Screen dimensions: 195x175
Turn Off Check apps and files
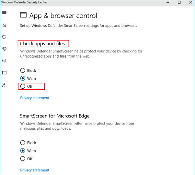click(23, 86)
